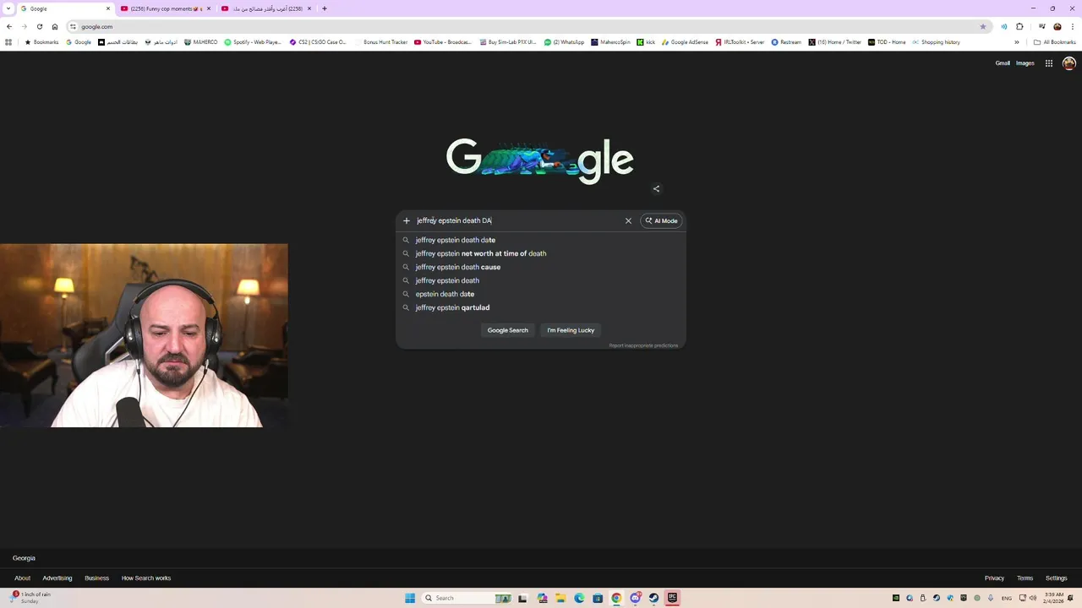Open Steam from the taskbar

[653, 598]
